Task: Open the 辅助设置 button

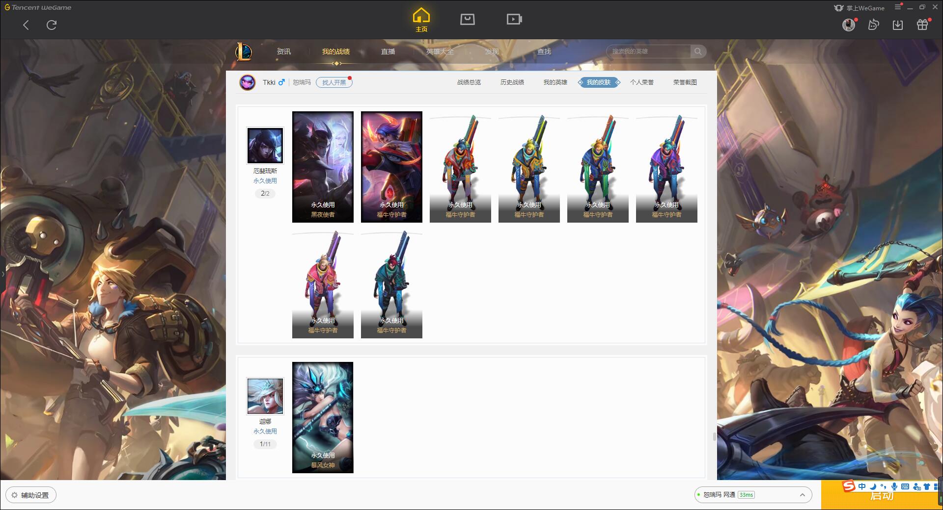Action: [31, 495]
